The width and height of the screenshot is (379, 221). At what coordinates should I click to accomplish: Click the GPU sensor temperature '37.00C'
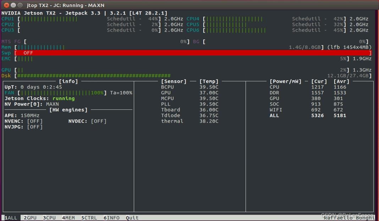point(209,93)
